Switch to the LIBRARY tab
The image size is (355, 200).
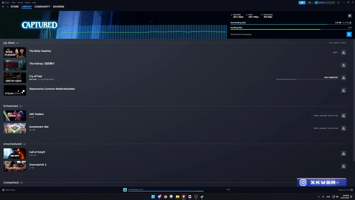pos(27,7)
